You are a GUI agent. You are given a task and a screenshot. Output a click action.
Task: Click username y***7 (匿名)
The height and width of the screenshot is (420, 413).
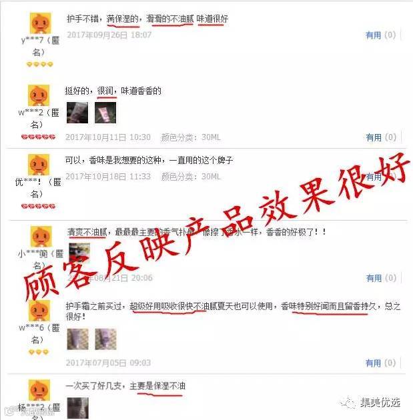pos(40,46)
